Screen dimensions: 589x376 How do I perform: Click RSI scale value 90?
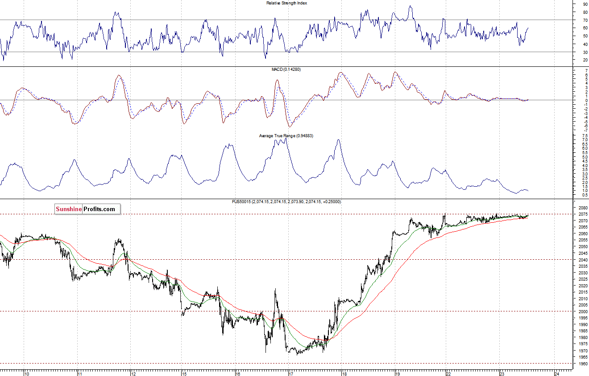585,4
